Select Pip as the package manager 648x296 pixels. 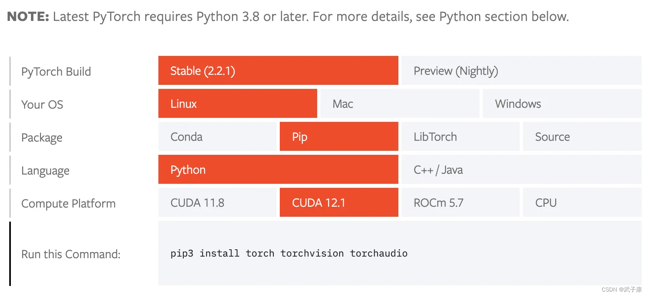(338, 137)
